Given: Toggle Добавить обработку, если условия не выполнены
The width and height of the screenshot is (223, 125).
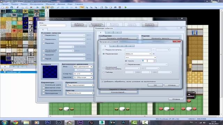Looking at the screenshot, I should [102, 82].
